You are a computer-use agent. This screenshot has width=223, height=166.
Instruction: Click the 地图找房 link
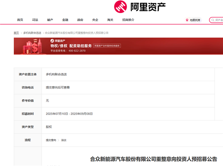195,20
